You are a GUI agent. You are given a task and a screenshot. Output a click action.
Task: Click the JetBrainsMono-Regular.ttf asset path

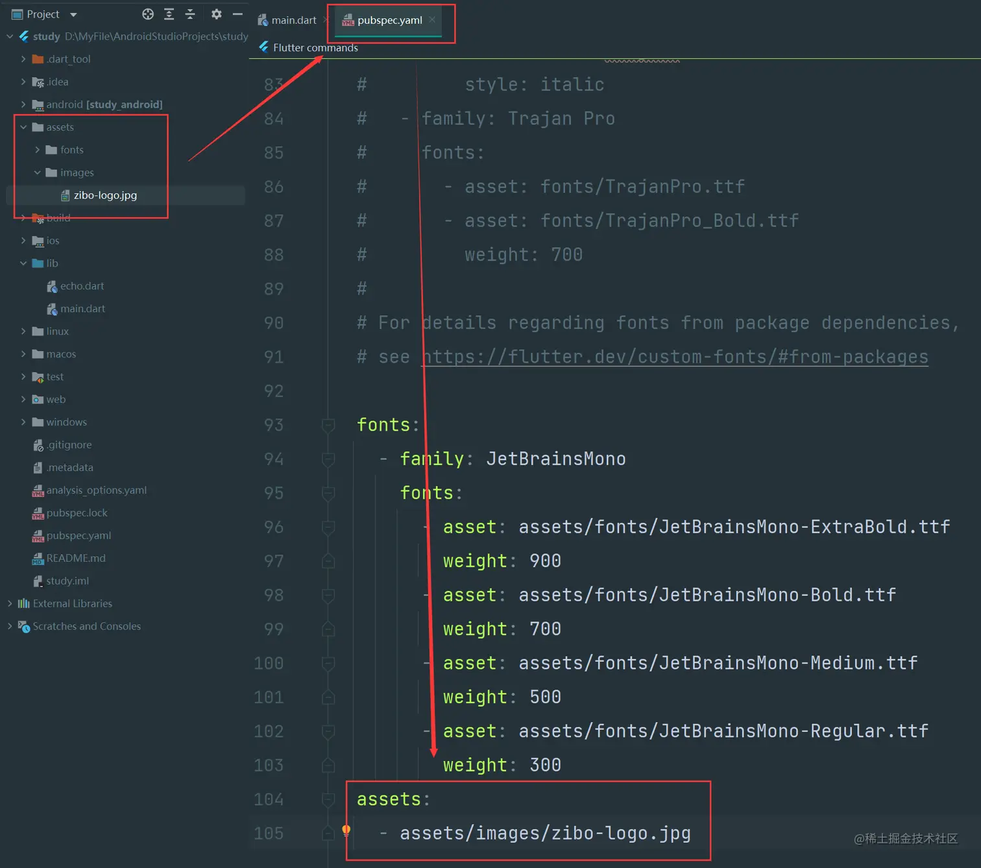click(x=723, y=731)
